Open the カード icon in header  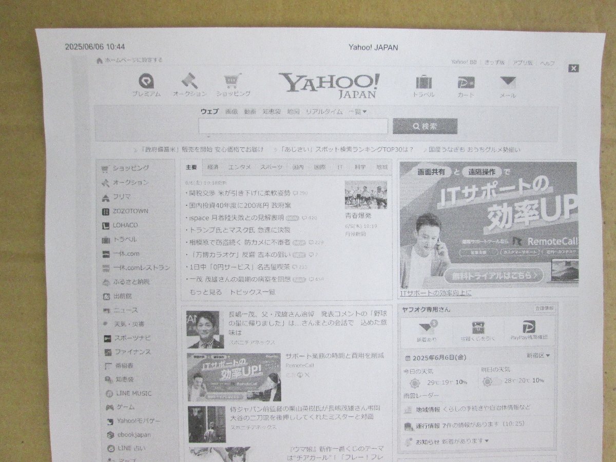pyautogui.click(x=466, y=83)
